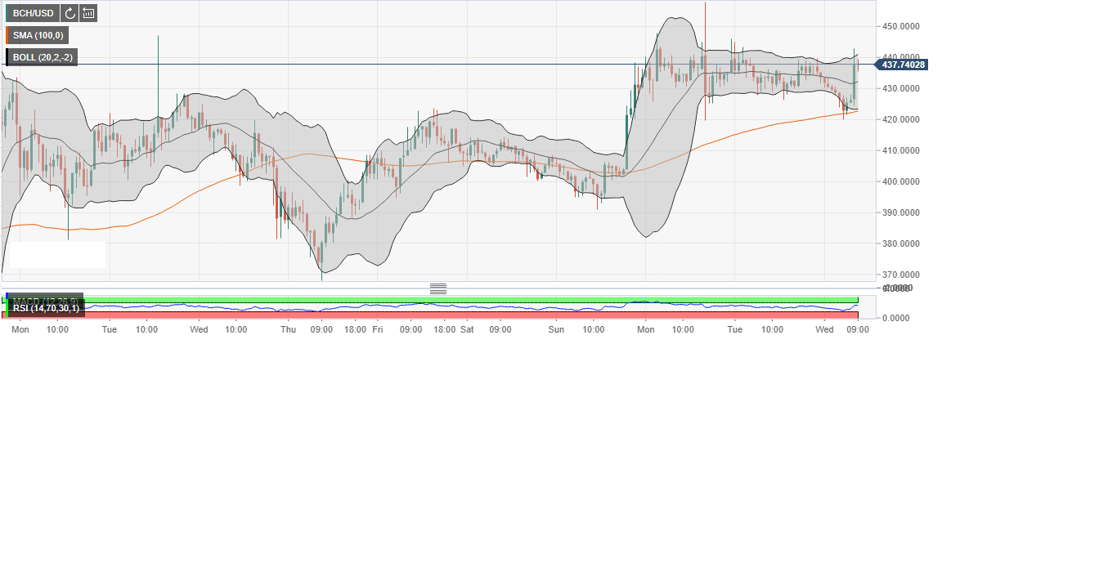Click the 0.0000 RSI axis label
This screenshot has width=1117, height=581.
[x=898, y=318]
